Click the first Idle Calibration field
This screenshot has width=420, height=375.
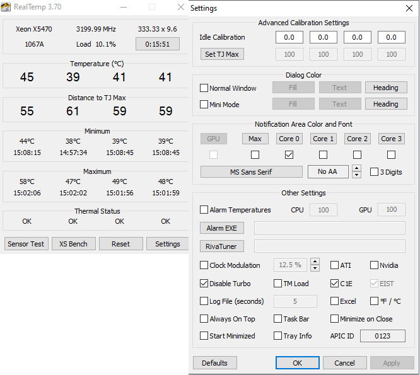289,37
